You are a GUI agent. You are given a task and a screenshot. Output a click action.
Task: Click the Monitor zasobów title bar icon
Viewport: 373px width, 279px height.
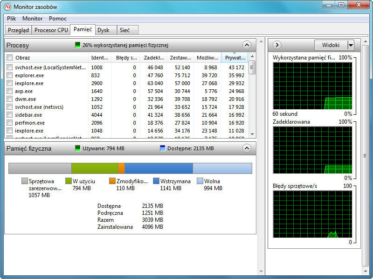pyautogui.click(x=7, y=7)
